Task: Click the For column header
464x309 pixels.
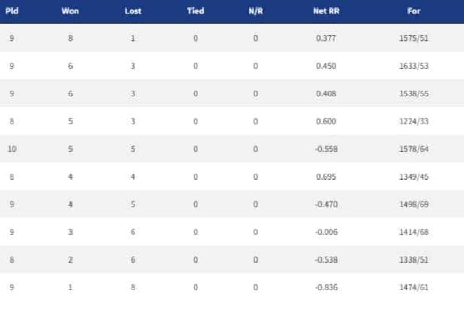Action: coord(414,11)
